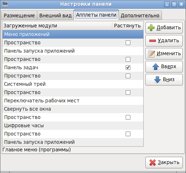Tick stretch checkbox of Пространство under Цифровые часы
186x173 pixels.
point(128,134)
